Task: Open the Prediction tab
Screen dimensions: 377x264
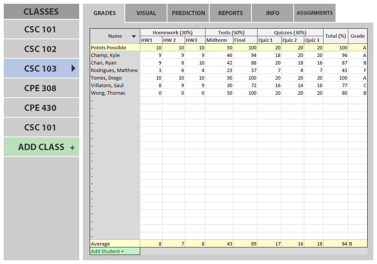Action: click(x=188, y=13)
